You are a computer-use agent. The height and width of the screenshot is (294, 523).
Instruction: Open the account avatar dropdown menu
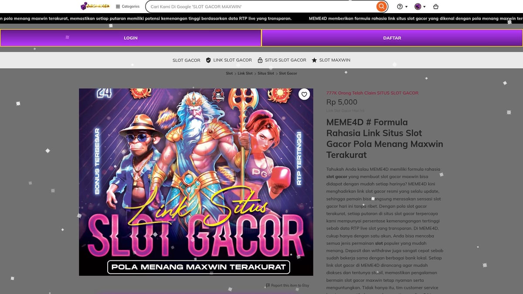(x=420, y=7)
